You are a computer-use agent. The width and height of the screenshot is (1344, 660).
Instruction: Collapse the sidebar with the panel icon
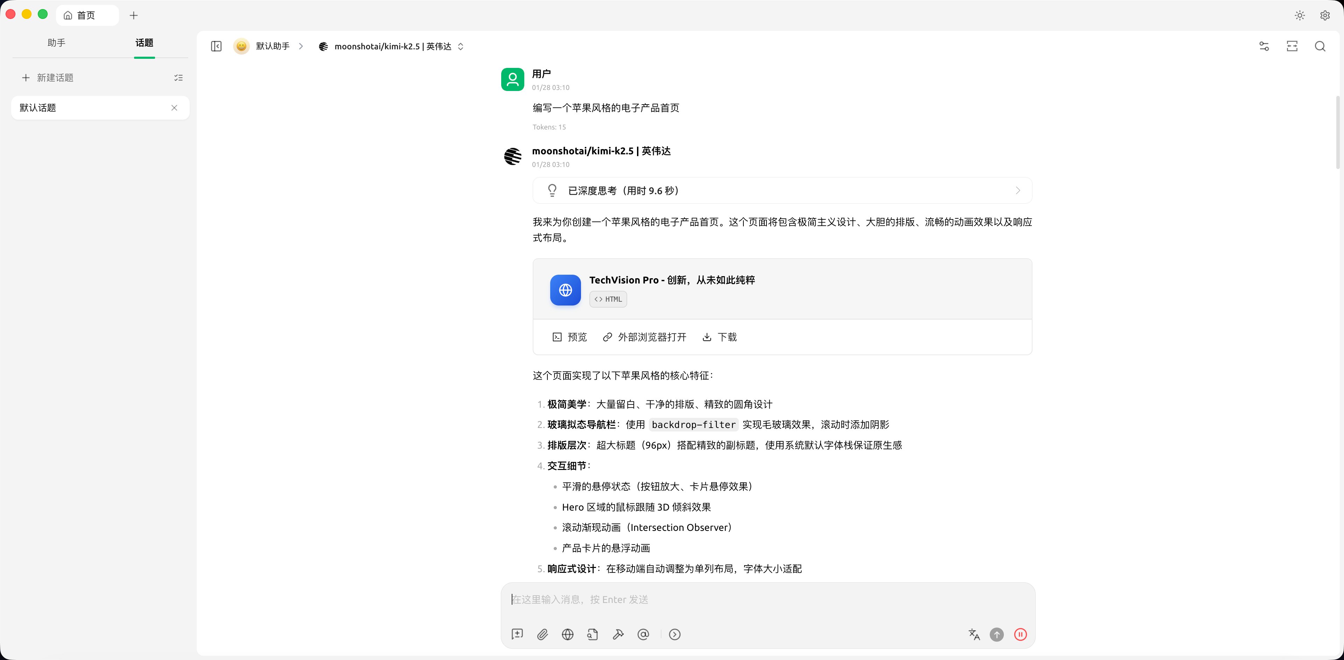click(x=216, y=47)
